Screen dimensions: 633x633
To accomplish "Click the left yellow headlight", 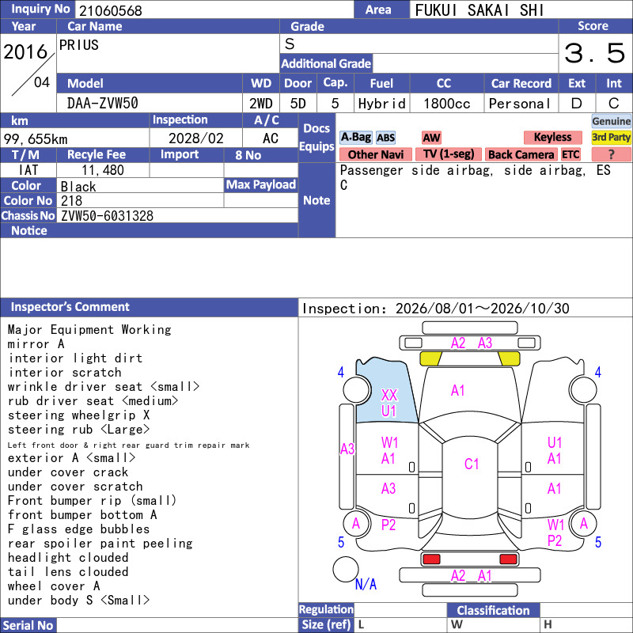I will 430,358.
